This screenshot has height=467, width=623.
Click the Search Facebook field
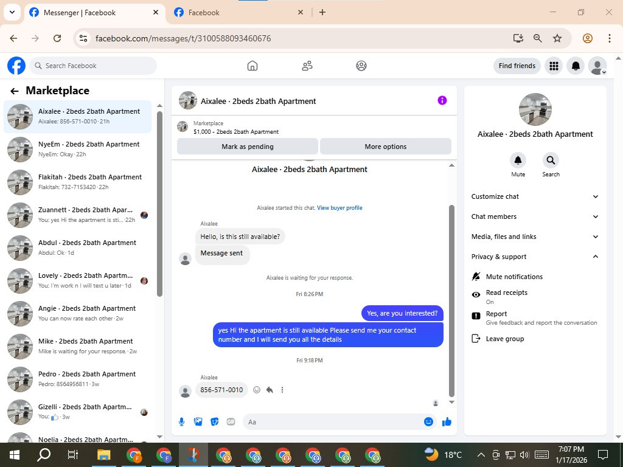[93, 66]
